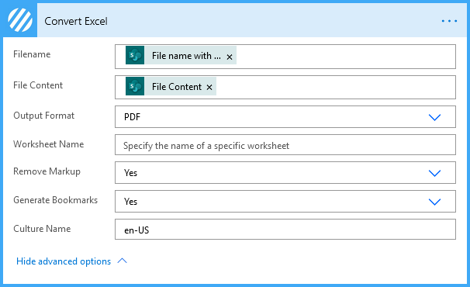Click empty area of the Filename field
The height and width of the screenshot is (287, 470).
[344, 57]
